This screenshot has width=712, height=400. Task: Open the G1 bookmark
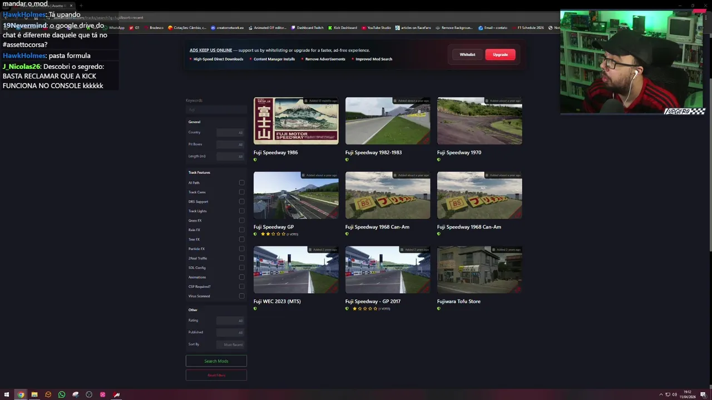(135, 28)
